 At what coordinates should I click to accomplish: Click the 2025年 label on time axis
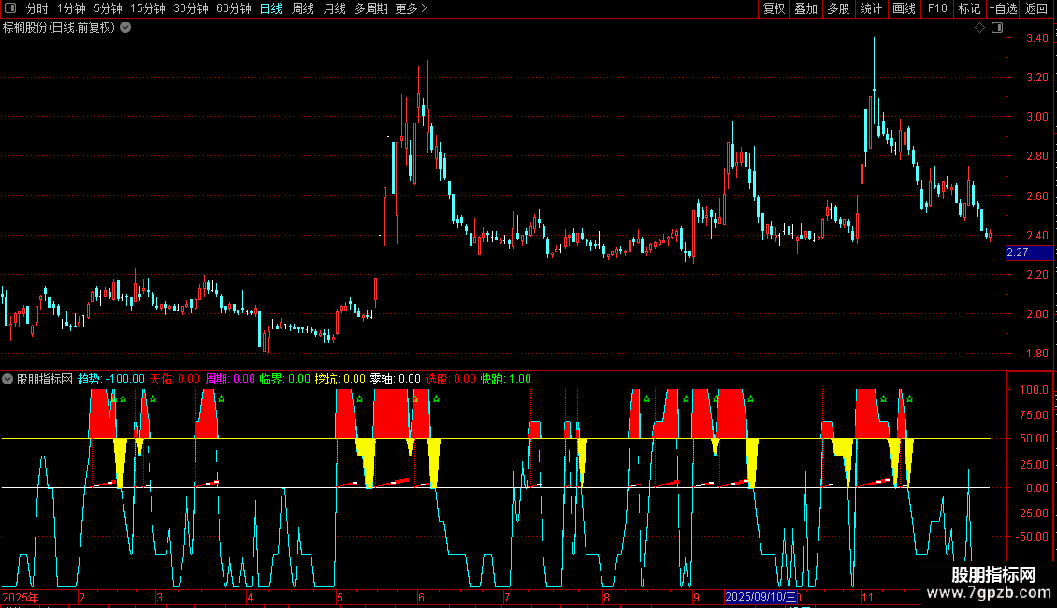[21, 597]
